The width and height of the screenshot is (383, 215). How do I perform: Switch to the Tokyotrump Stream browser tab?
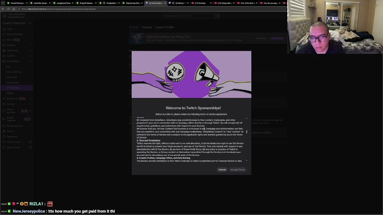coord(132,3)
